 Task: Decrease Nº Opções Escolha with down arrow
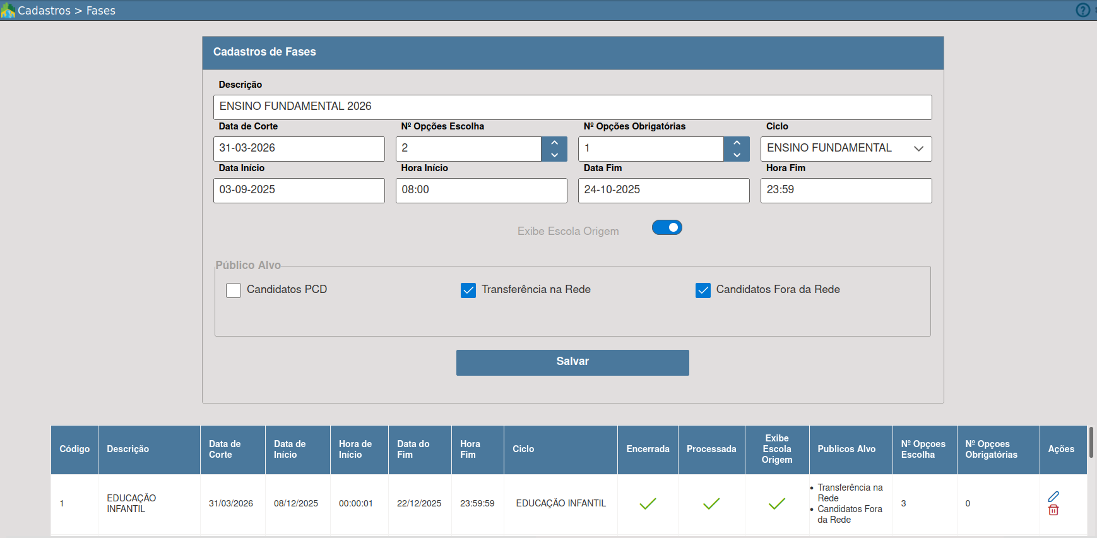[x=554, y=155]
